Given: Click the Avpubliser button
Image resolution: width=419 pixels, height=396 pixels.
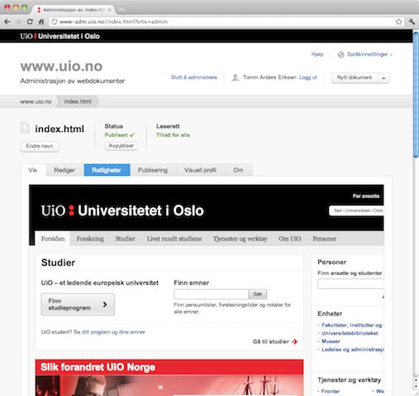Looking at the screenshot, I should coord(121,146).
